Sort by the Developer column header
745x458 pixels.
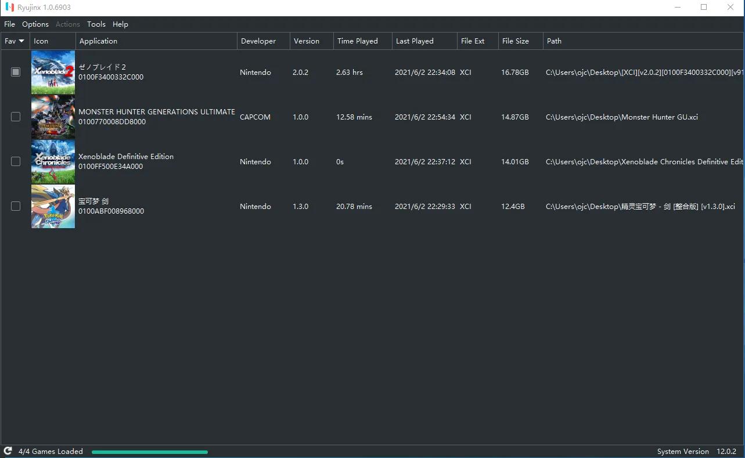pyautogui.click(x=264, y=41)
